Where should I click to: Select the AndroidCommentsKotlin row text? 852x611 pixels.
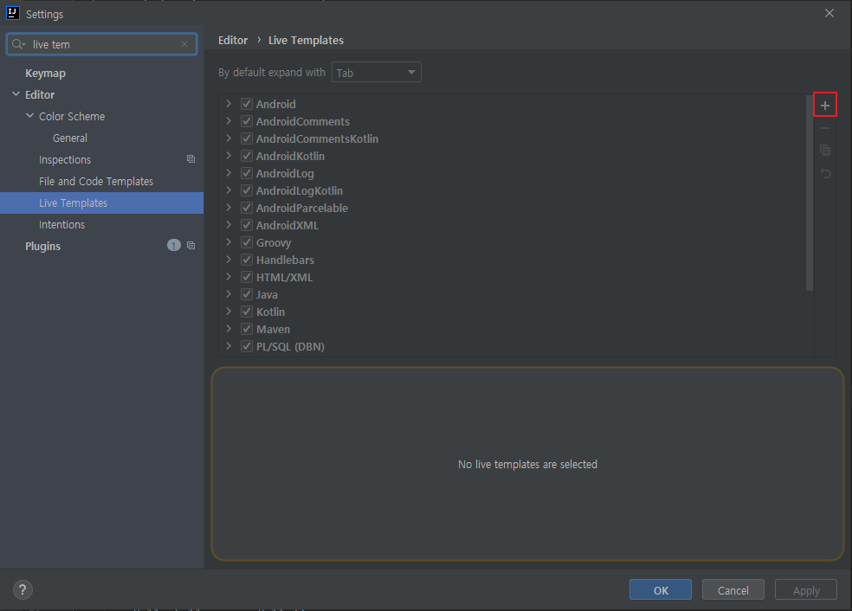[317, 139]
